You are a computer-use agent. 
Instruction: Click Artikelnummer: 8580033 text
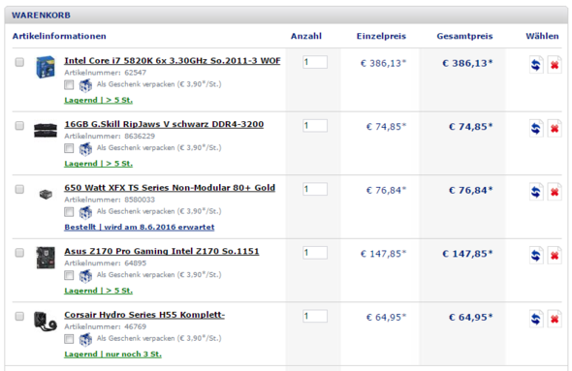point(110,200)
